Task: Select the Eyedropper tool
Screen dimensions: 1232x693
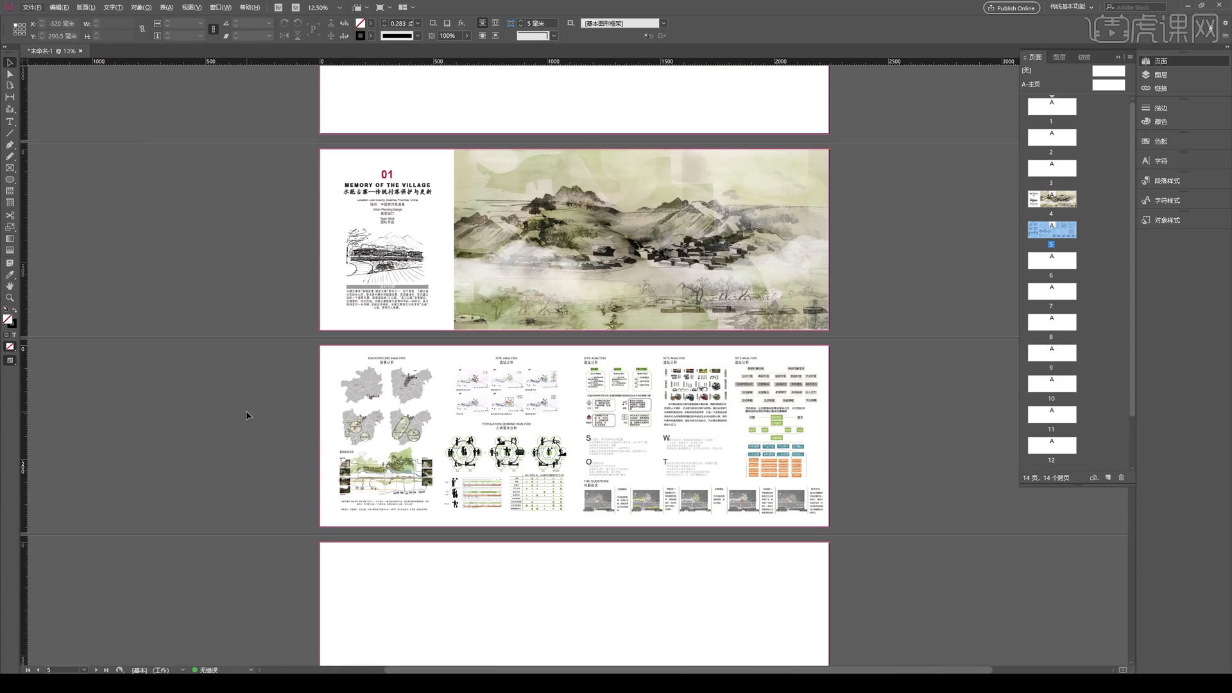Action: click(10, 275)
